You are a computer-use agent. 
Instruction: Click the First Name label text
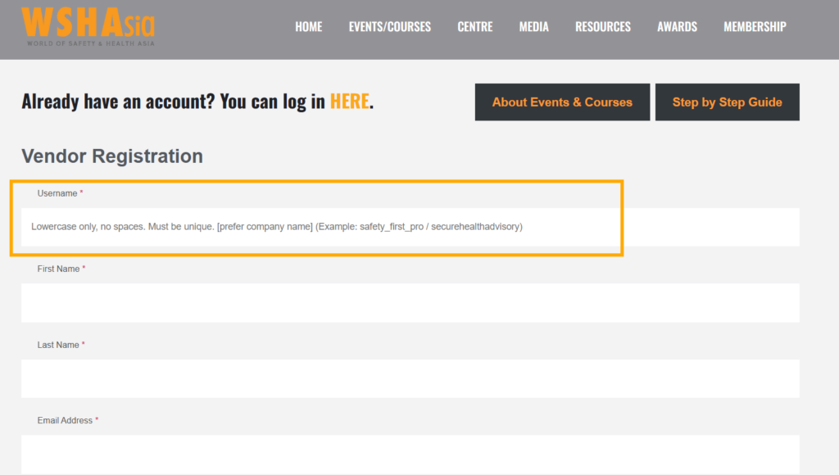click(58, 269)
